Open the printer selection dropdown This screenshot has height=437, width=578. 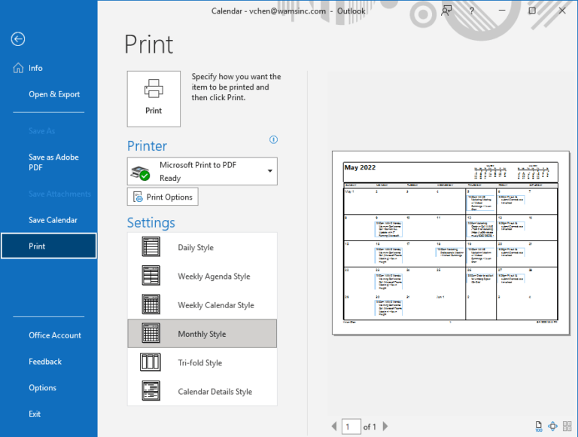pyautogui.click(x=202, y=171)
